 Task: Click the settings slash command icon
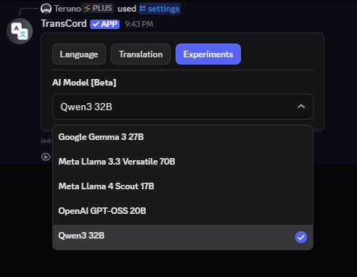coord(143,9)
